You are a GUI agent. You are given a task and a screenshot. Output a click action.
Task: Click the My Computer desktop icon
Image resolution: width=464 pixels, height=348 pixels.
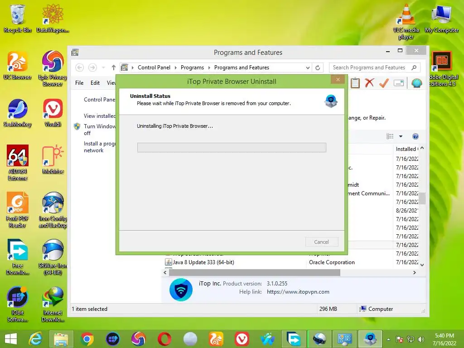tap(441, 18)
